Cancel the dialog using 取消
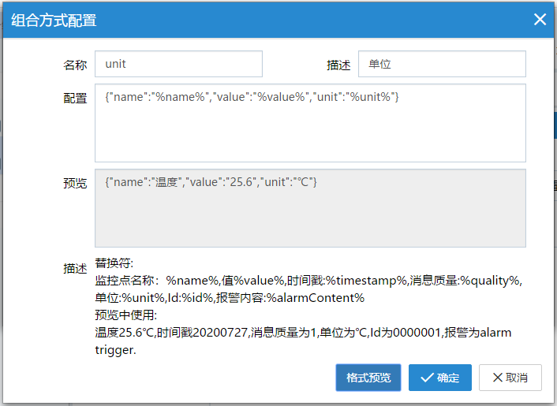The width and height of the screenshot is (557, 406). (510, 378)
